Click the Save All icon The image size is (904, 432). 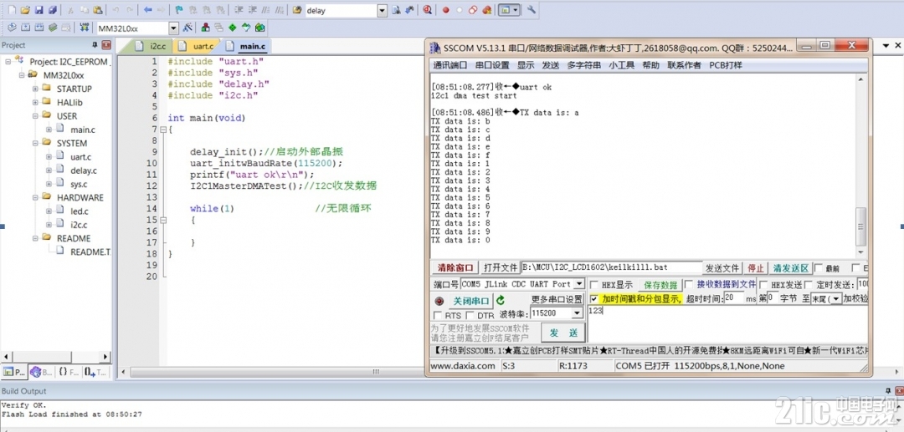[52, 10]
